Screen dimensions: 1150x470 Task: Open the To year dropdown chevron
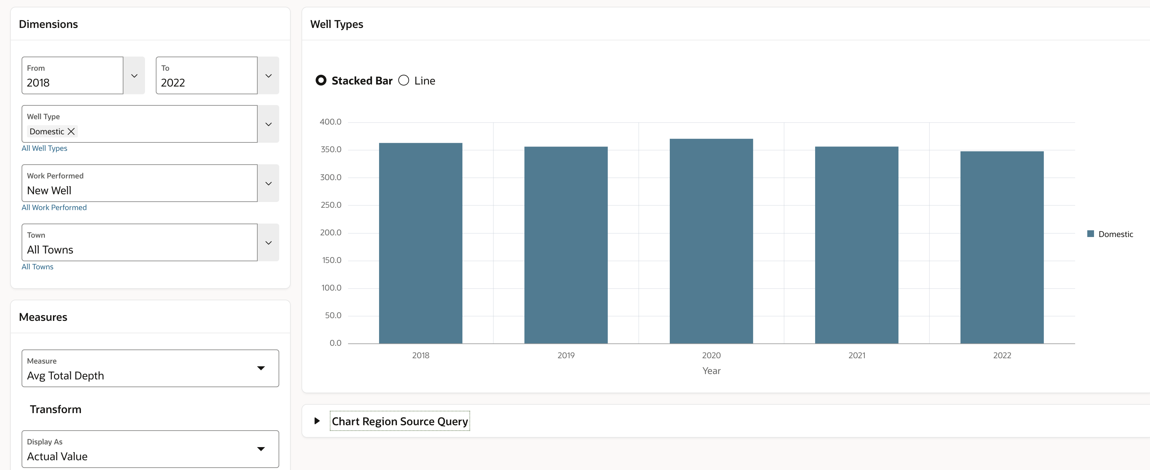pos(268,76)
